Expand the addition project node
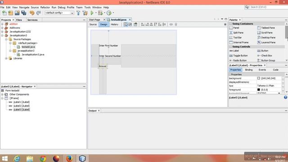 pos(2,24)
